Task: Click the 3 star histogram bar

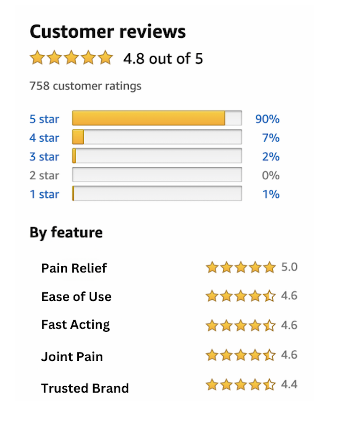Action: [157, 156]
